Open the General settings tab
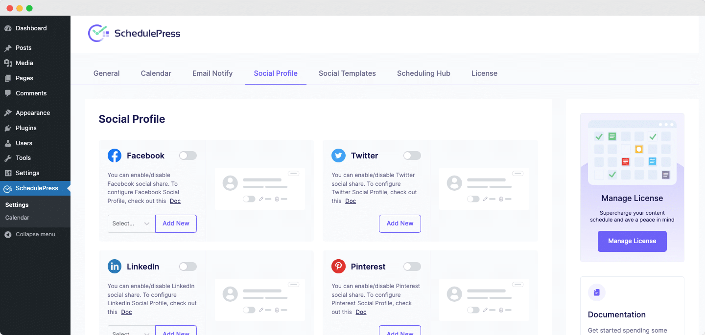The image size is (705, 335). click(x=106, y=73)
